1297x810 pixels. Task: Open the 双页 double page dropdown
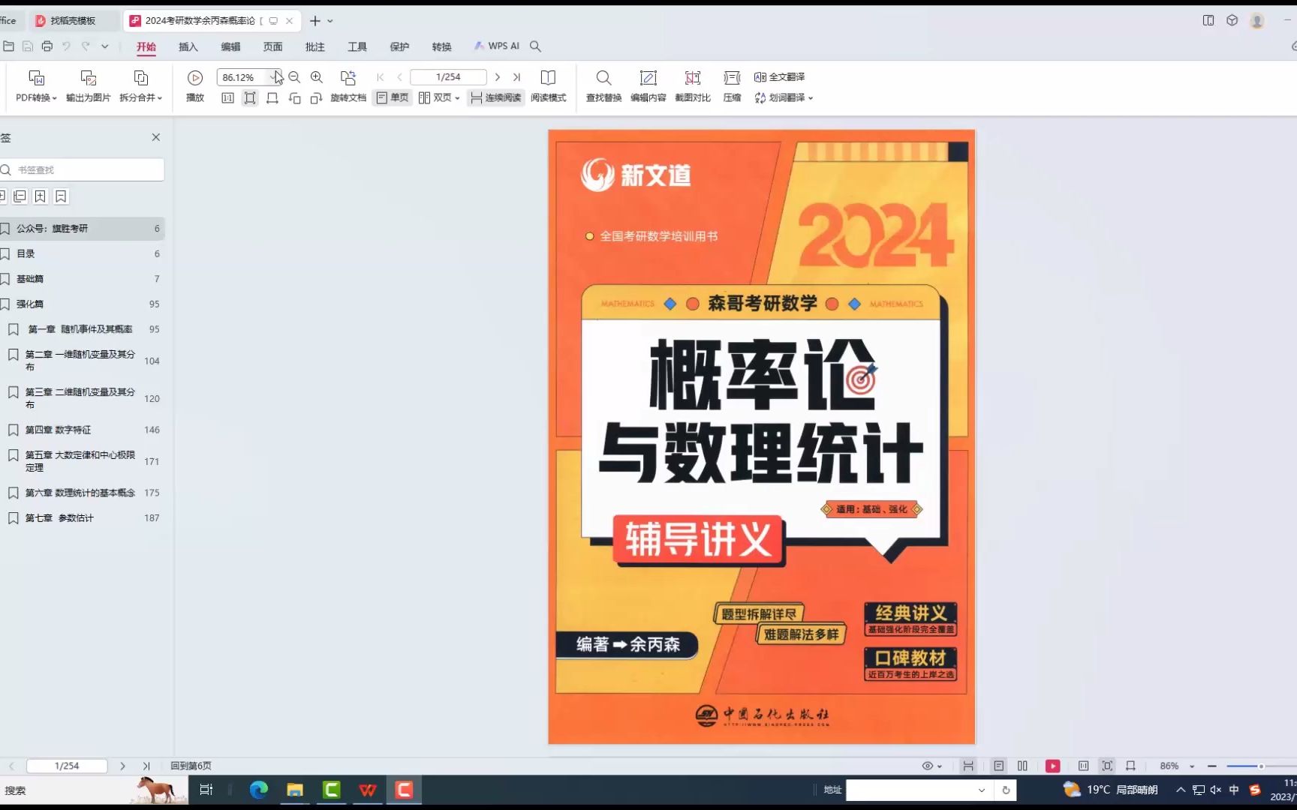pyautogui.click(x=439, y=98)
